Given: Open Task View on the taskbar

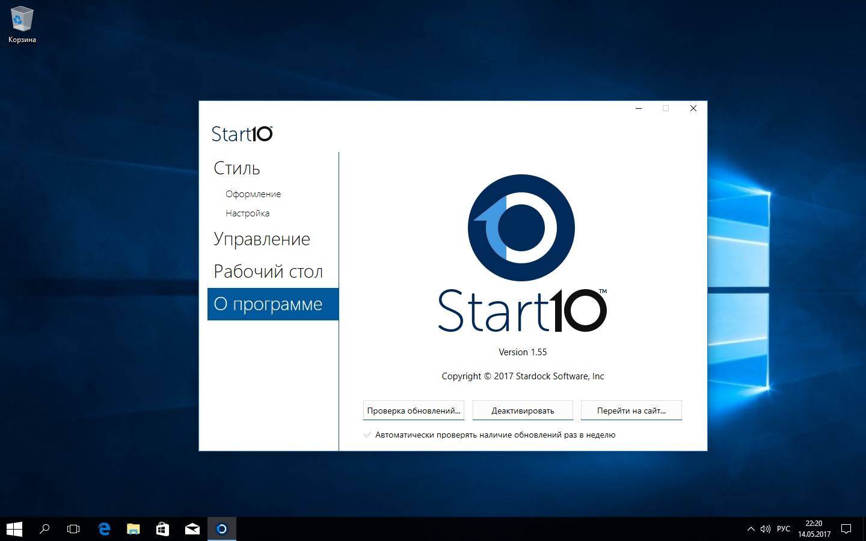Looking at the screenshot, I should click(73, 529).
